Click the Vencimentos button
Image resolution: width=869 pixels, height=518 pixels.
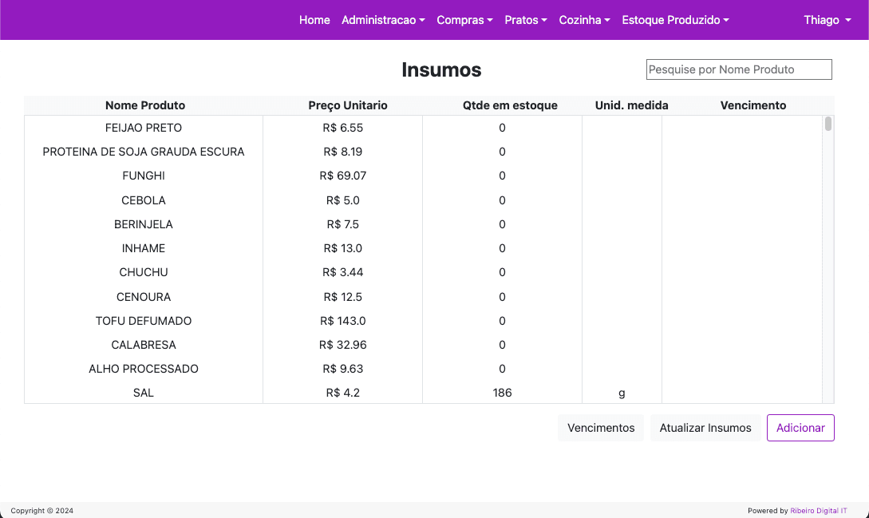click(x=600, y=428)
